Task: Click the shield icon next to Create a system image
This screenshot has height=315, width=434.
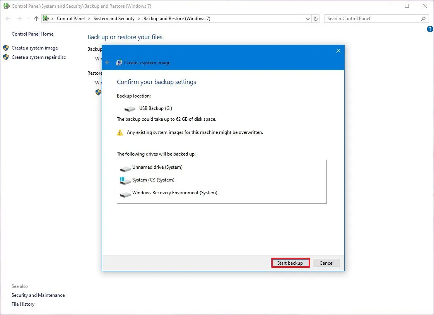Action: [6, 47]
